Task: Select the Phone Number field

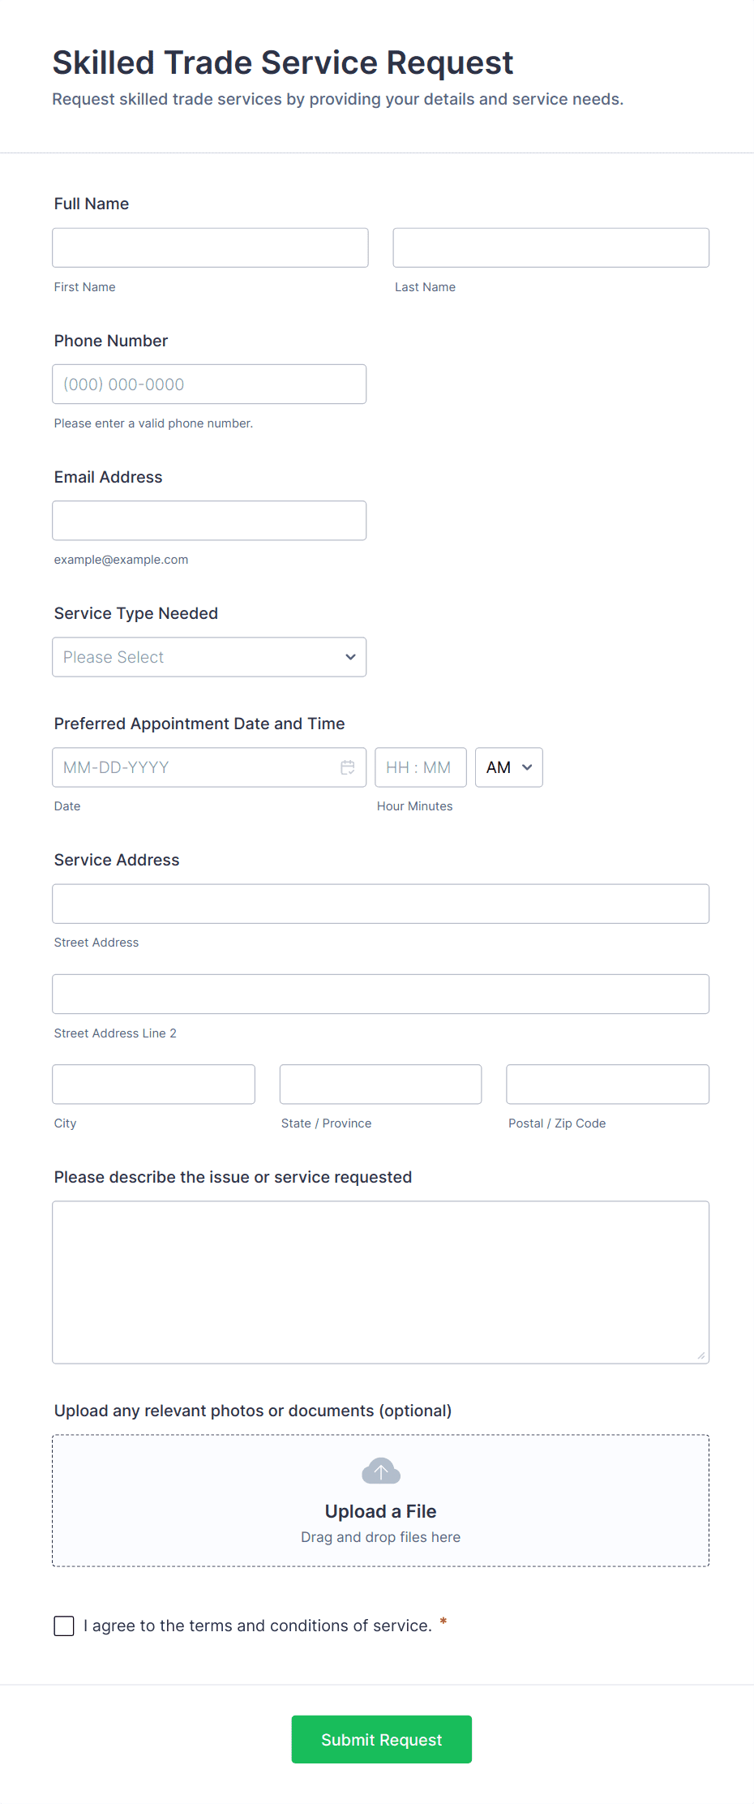Action: pos(209,384)
